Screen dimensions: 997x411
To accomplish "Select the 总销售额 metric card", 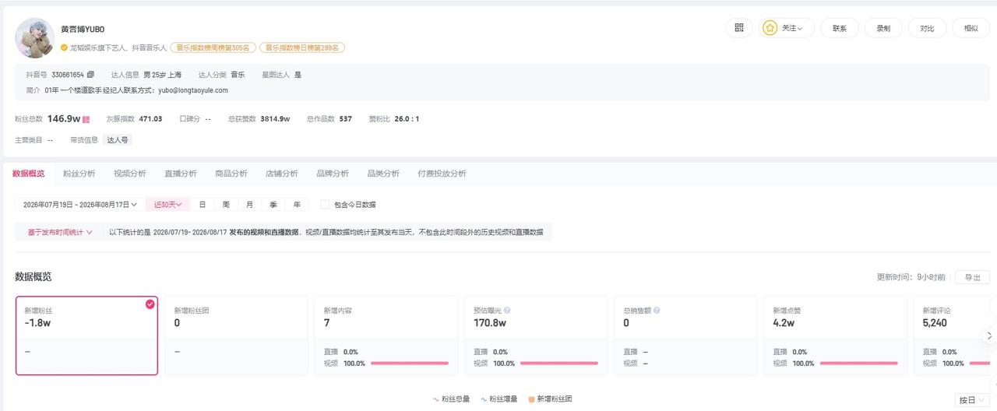I will point(685,335).
